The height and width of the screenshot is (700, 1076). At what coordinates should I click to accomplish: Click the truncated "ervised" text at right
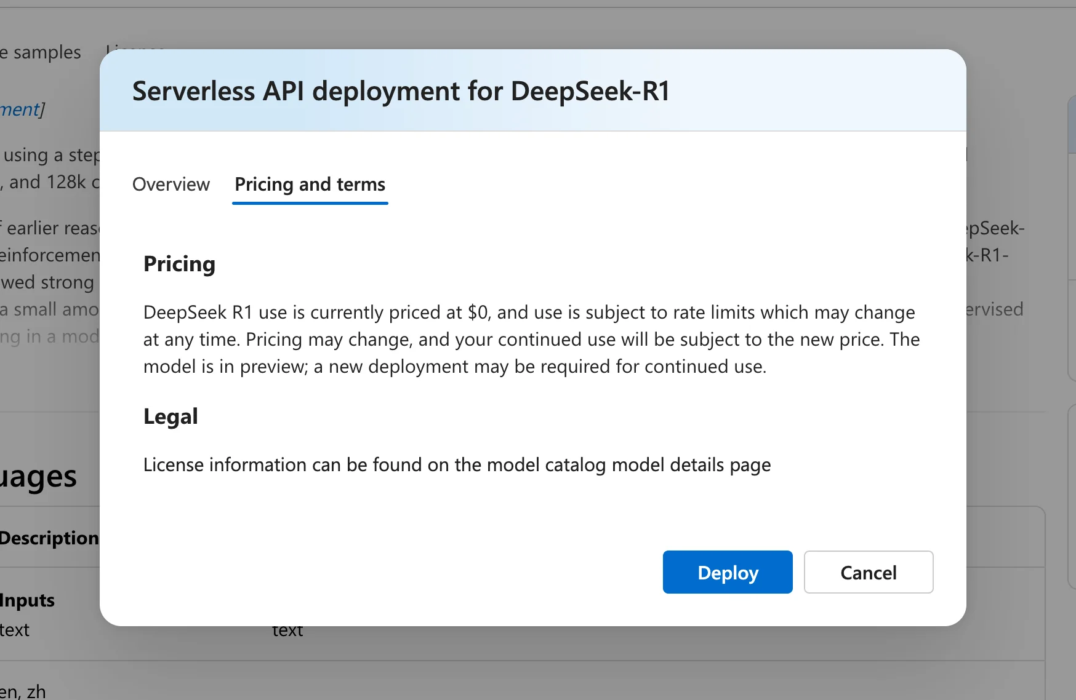[x=995, y=309]
